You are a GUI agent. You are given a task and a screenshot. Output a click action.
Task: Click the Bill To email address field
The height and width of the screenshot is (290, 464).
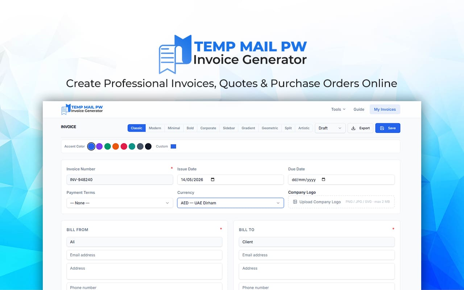(317, 255)
